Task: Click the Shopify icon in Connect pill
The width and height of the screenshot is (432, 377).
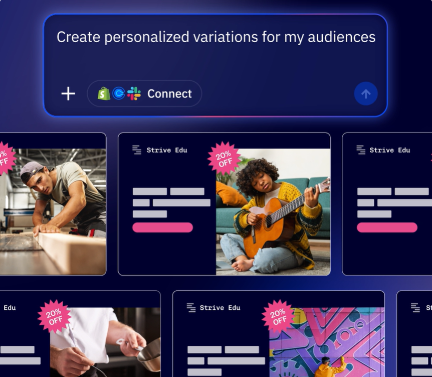Action: 104,93
